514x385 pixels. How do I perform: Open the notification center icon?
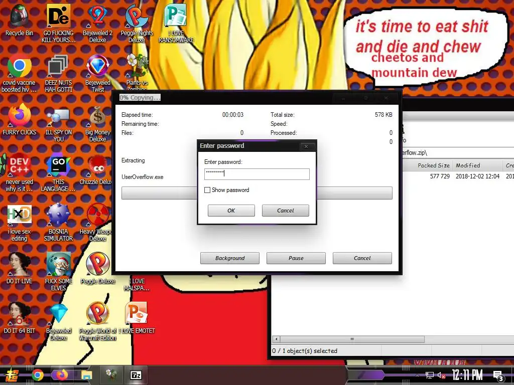point(498,376)
